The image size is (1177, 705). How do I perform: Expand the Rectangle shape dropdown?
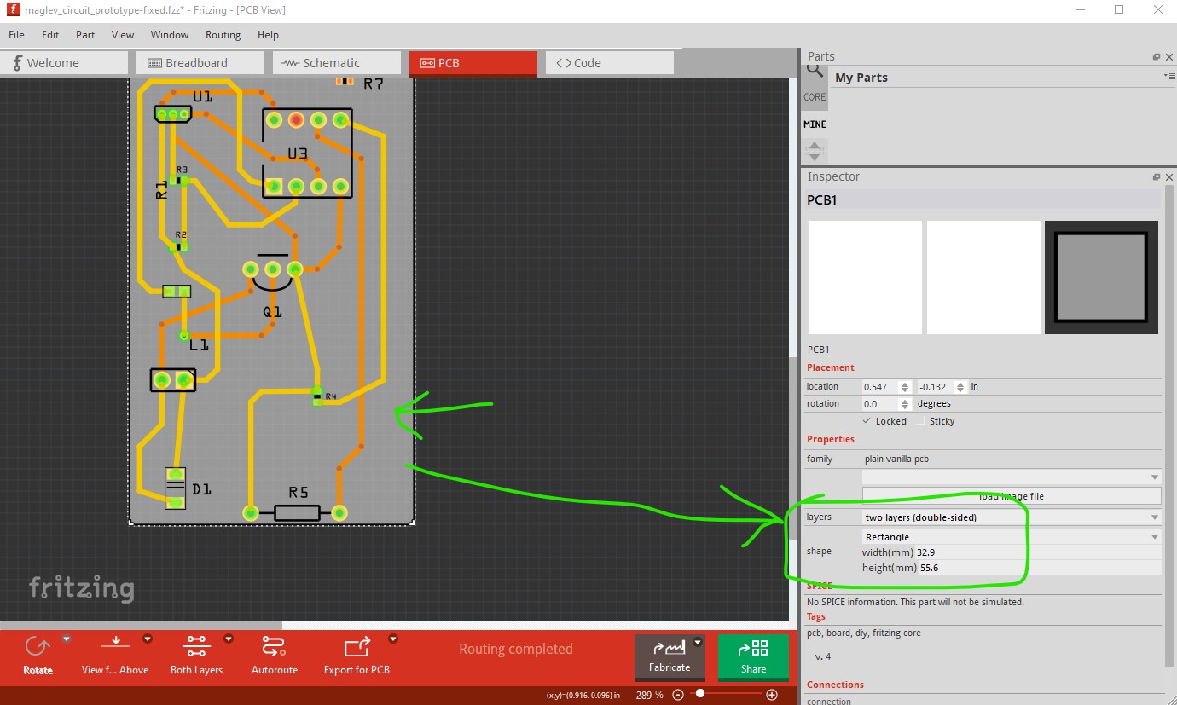click(1012, 537)
